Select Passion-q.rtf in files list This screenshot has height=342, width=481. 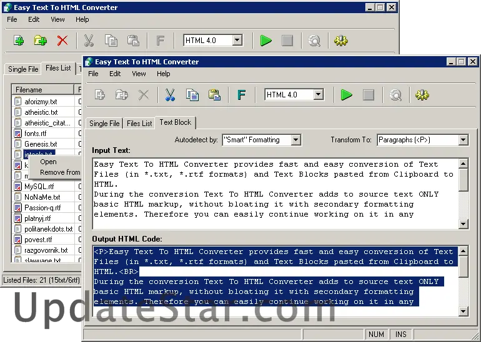tap(42, 208)
